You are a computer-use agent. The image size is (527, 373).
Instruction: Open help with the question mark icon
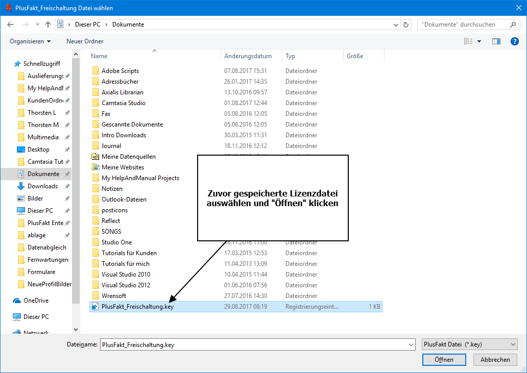[x=515, y=41]
